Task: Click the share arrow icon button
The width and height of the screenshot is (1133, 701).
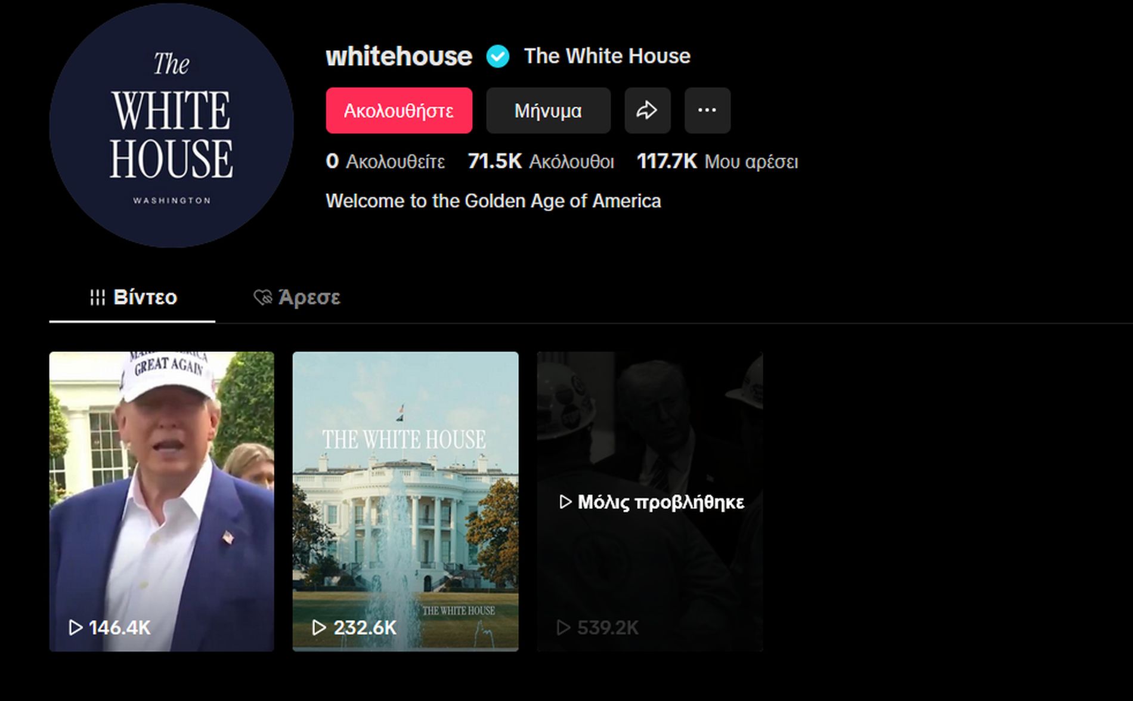Action: pyautogui.click(x=647, y=110)
